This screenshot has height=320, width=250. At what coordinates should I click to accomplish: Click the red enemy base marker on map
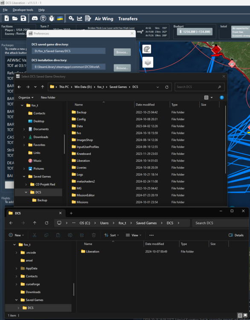[216, 49]
